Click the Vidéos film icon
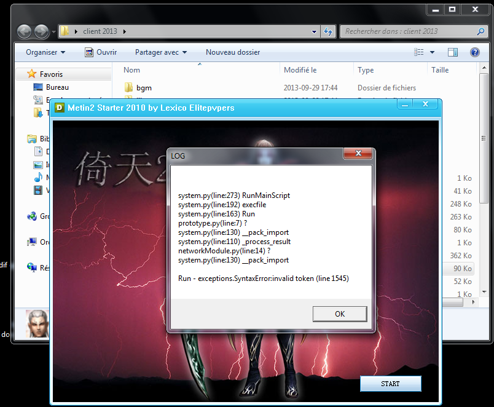Screen dimensions: 494x407 (x=38, y=190)
